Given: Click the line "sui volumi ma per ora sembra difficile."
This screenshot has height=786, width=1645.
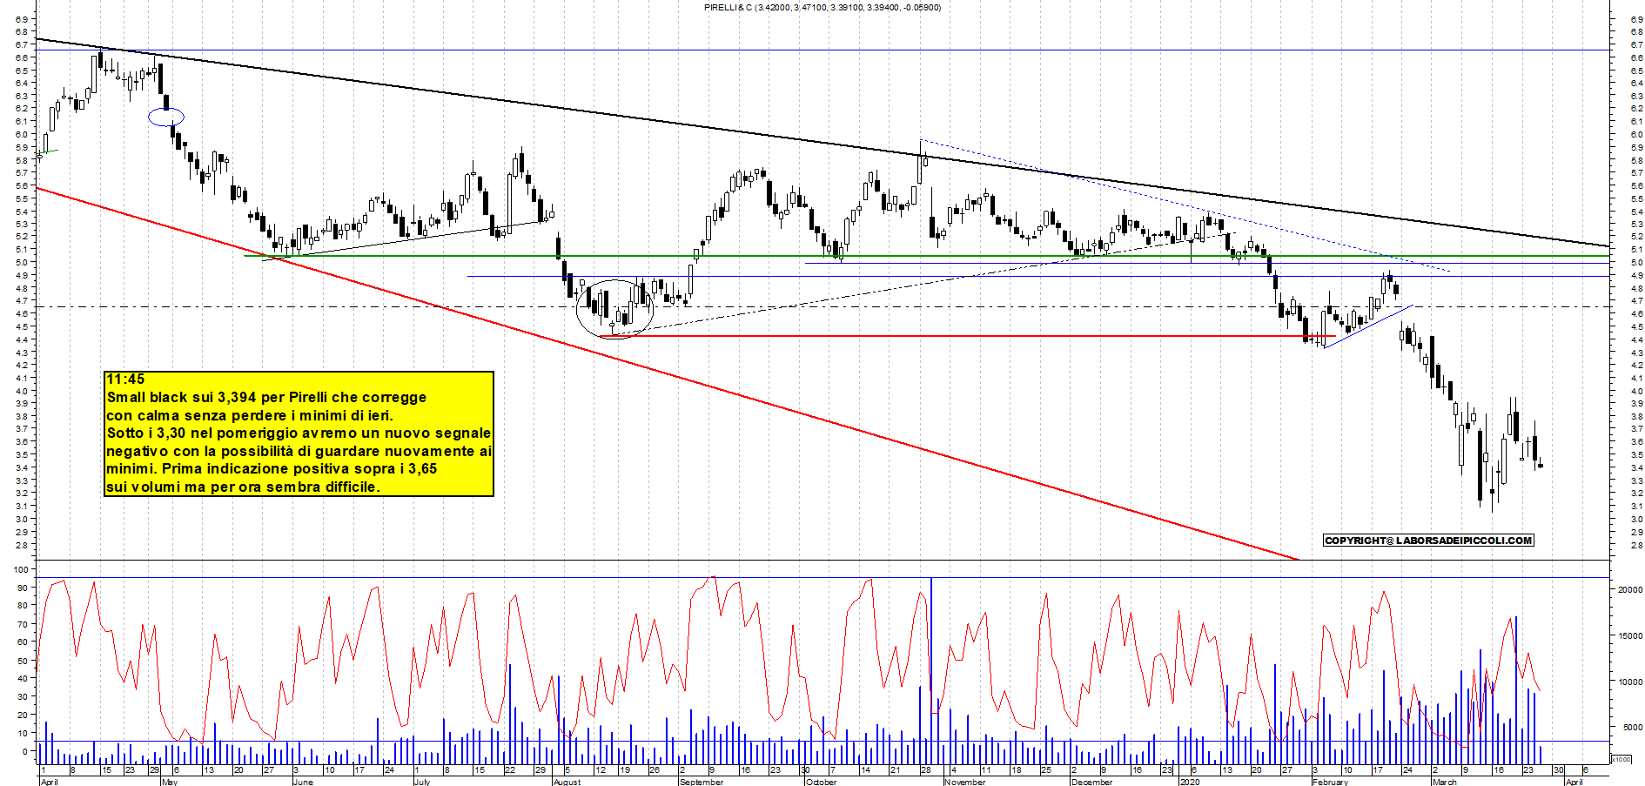Looking at the screenshot, I should pos(243,487).
